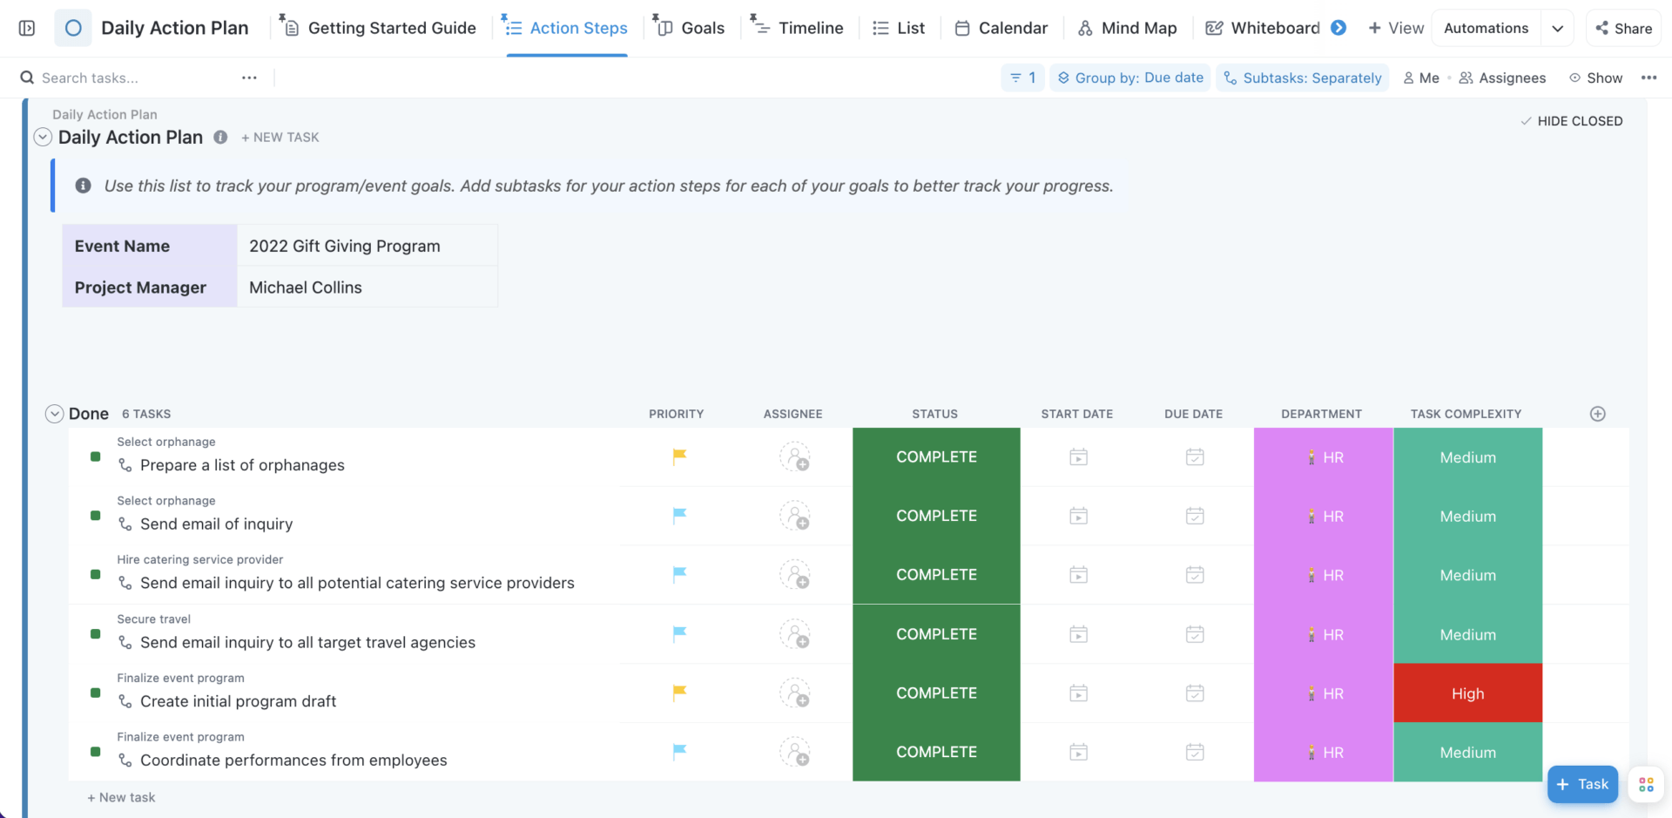
Task: Collapse the Daily Action Plan list
Action: click(43, 137)
